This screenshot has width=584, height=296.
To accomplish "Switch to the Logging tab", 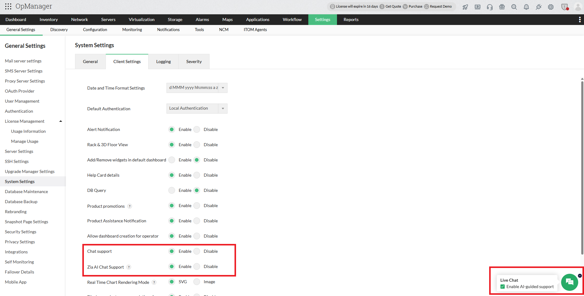I will click(163, 62).
